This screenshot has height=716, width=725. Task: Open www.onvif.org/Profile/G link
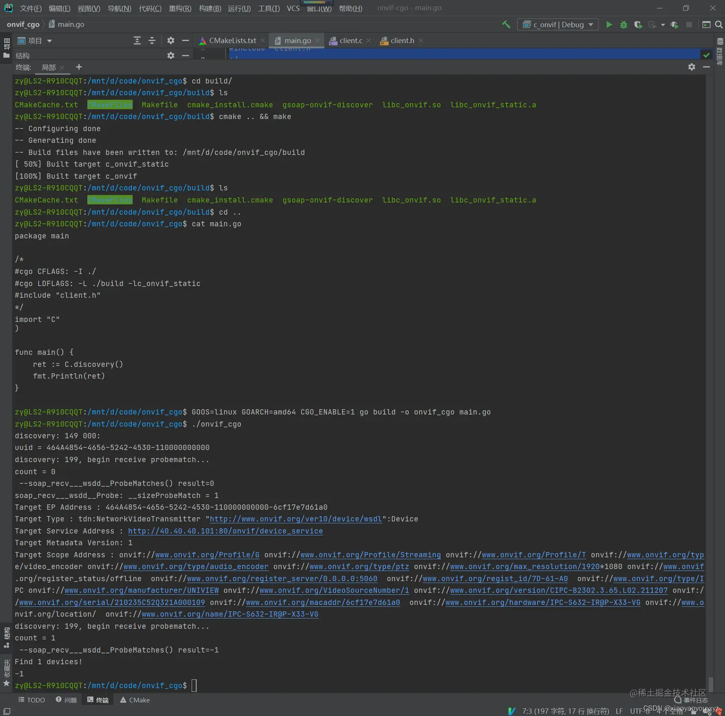pos(207,555)
